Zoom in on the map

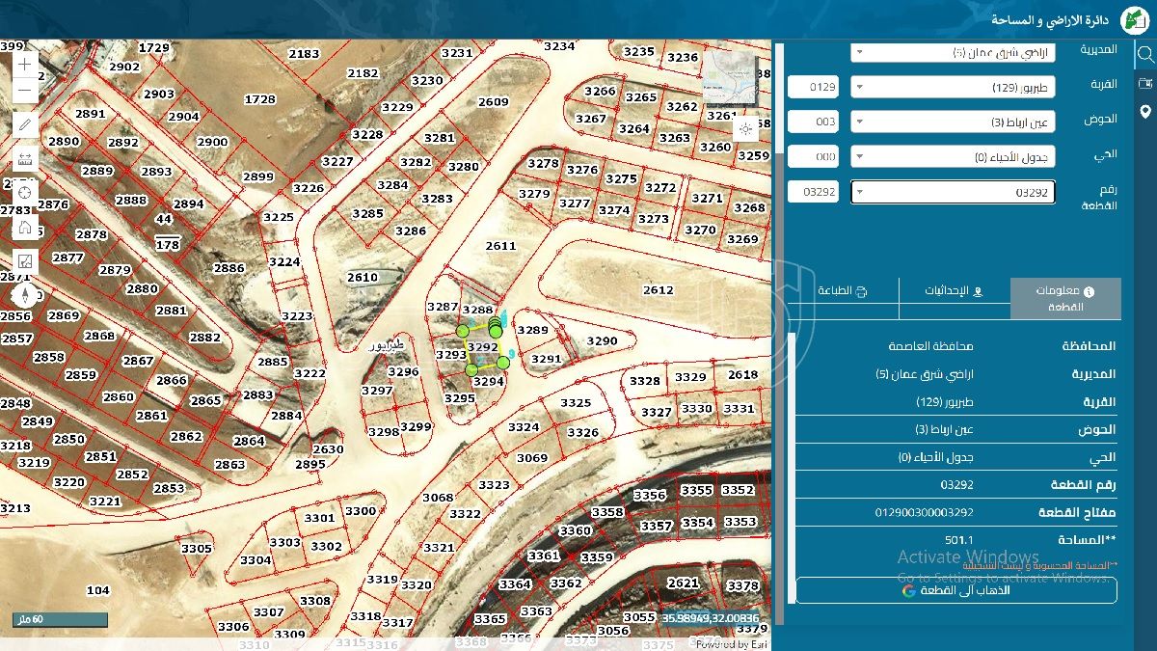tap(25, 65)
